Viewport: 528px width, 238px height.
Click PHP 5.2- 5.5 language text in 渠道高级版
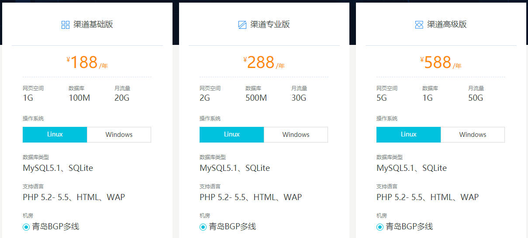(x=400, y=197)
